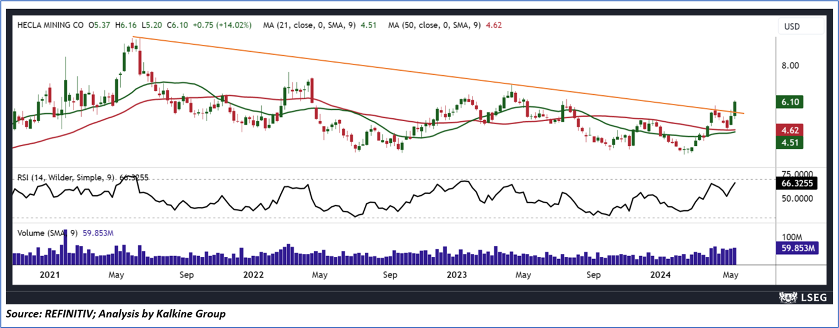
Task: Click the O5.37 open price value
Action: point(100,25)
